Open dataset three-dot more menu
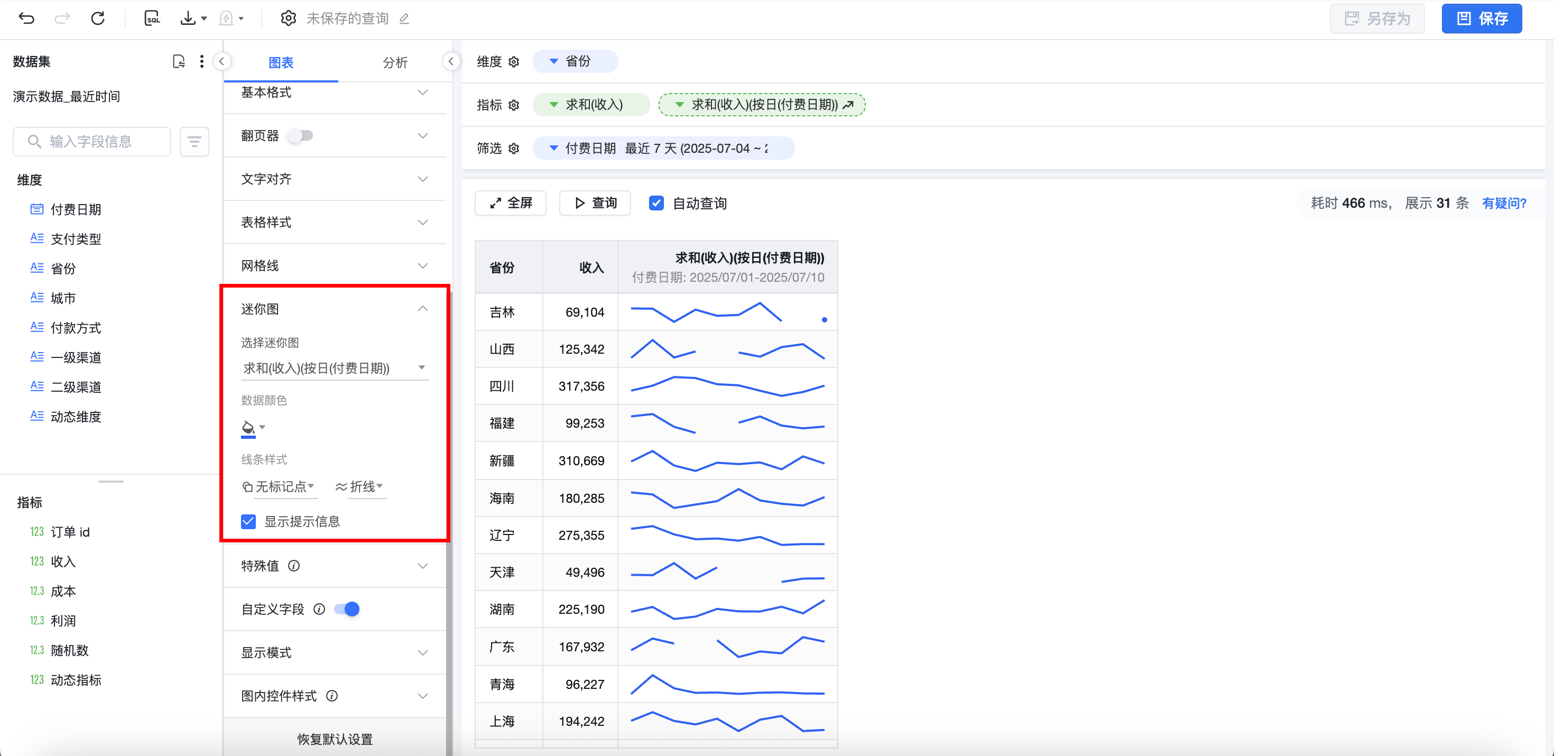 coord(201,61)
